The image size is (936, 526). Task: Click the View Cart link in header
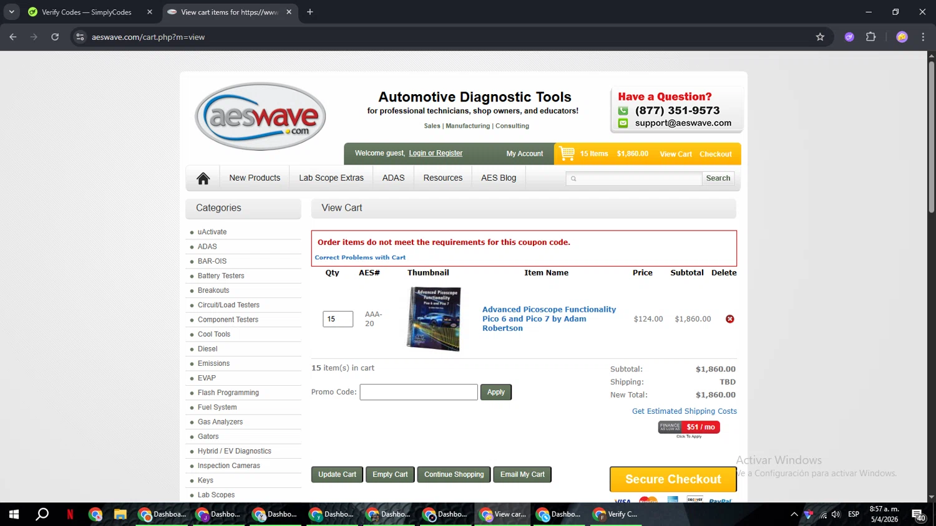click(676, 154)
